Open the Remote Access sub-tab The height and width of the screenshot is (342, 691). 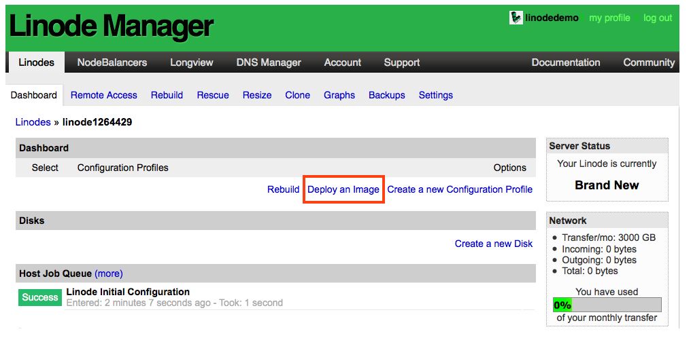103,95
